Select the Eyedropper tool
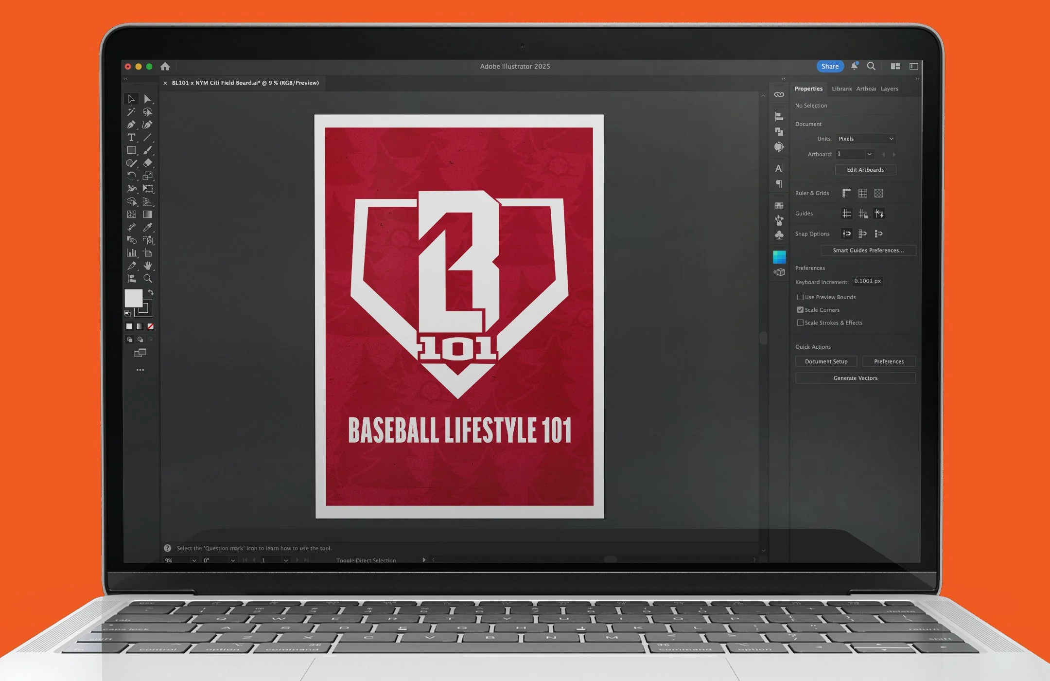The image size is (1050, 681). [x=148, y=227]
